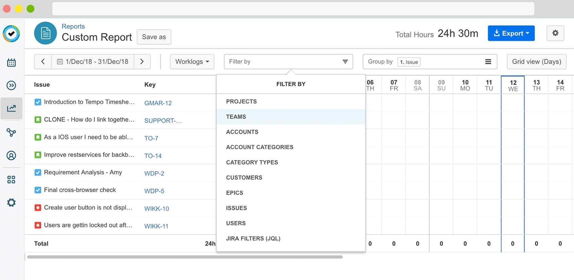Select ACCOUNTS in Filter By menu
Image resolution: width=574 pixels, height=280 pixels.
point(291,132)
